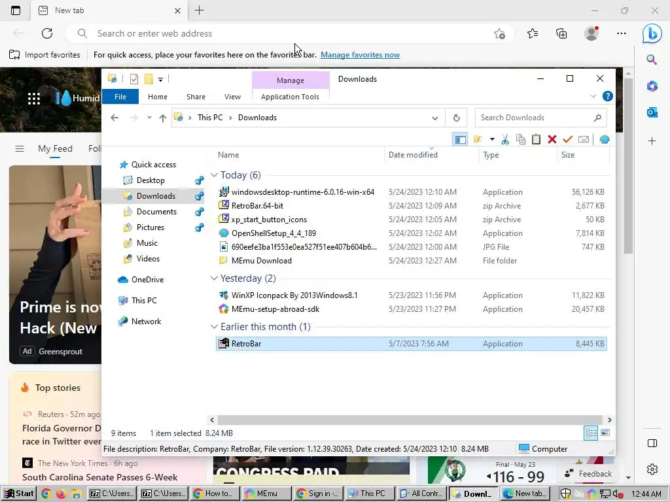Click the Manage contextual tab

click(290, 80)
